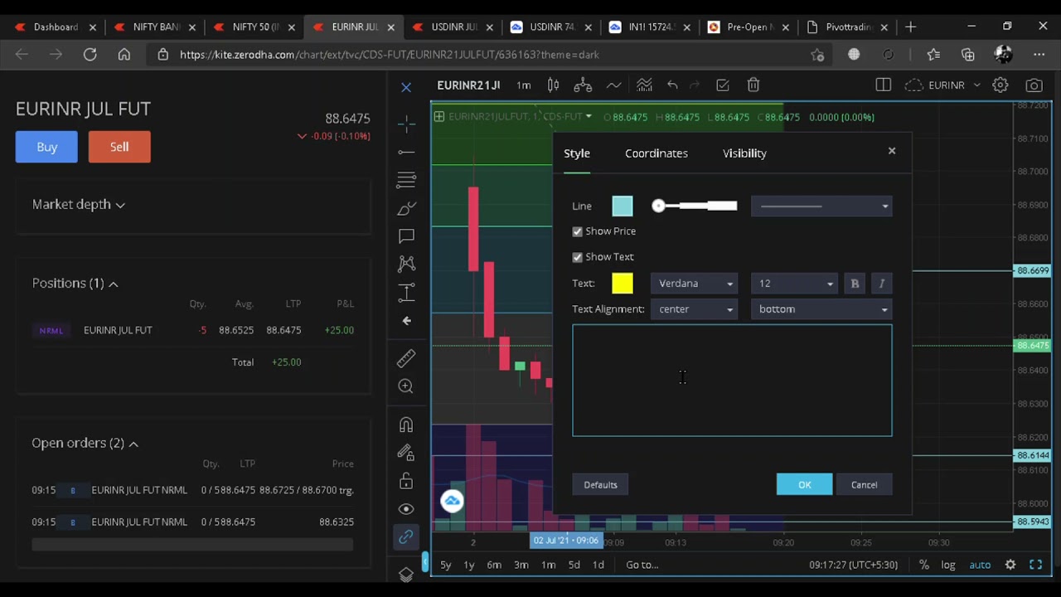The width and height of the screenshot is (1061, 597).
Task: Open the font size 12 dropdown
Action: 795,284
